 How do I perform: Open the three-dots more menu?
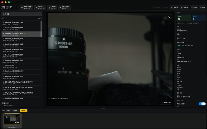(x=194, y=8)
